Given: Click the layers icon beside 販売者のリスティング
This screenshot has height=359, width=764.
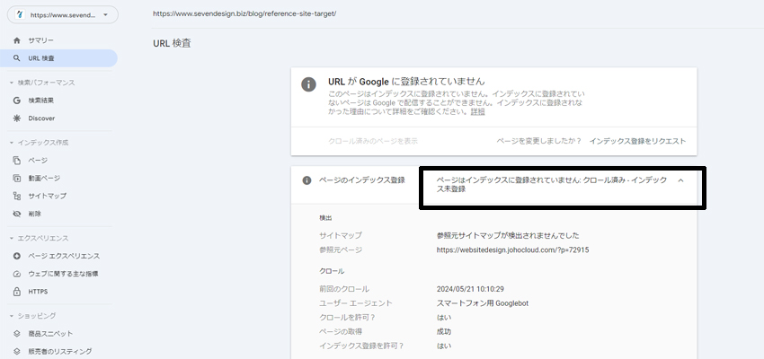Looking at the screenshot, I should tap(17, 351).
